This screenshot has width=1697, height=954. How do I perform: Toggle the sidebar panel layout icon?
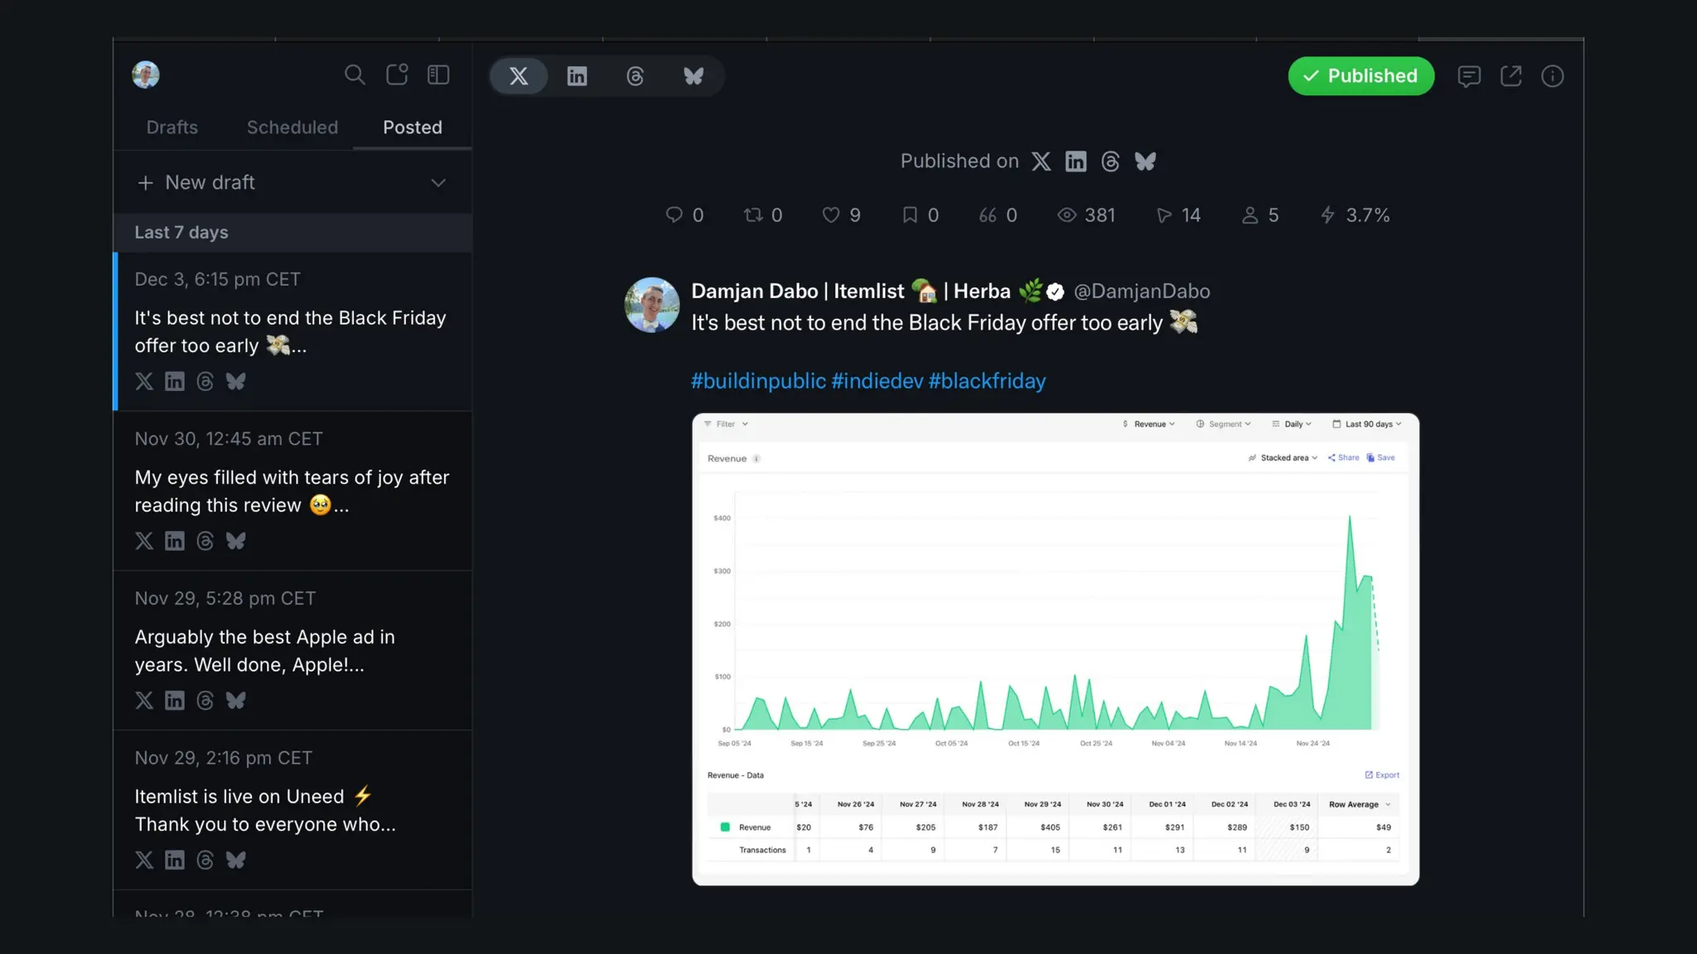click(438, 75)
